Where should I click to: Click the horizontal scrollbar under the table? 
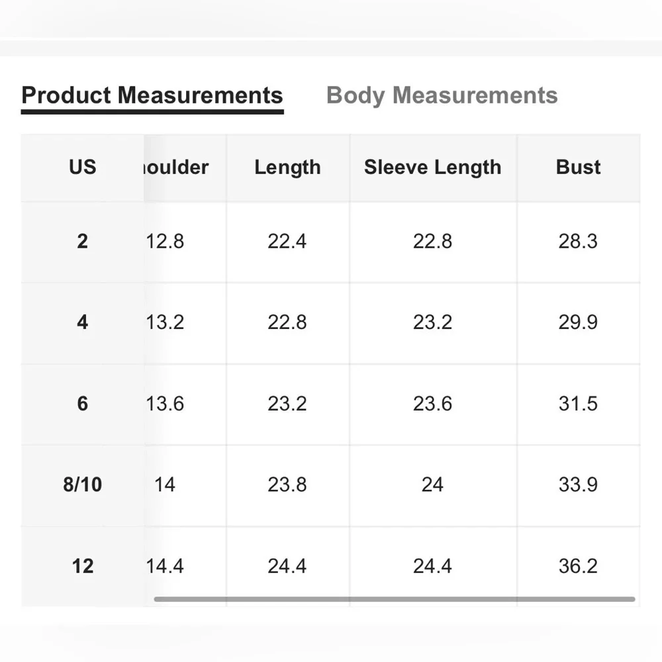click(x=395, y=599)
